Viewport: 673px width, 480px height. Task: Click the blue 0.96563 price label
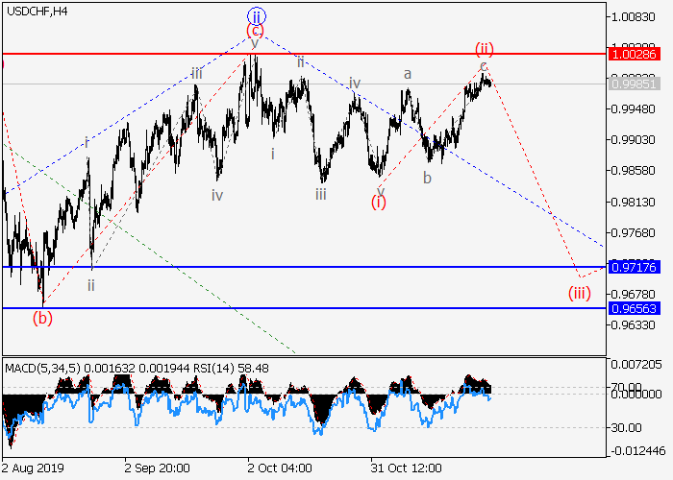(x=634, y=308)
